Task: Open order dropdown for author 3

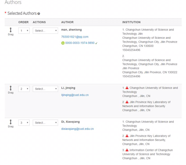Action: [24, 123]
